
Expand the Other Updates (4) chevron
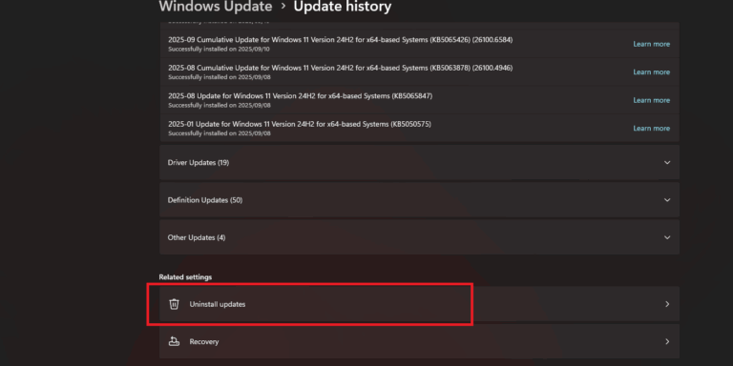click(x=667, y=237)
